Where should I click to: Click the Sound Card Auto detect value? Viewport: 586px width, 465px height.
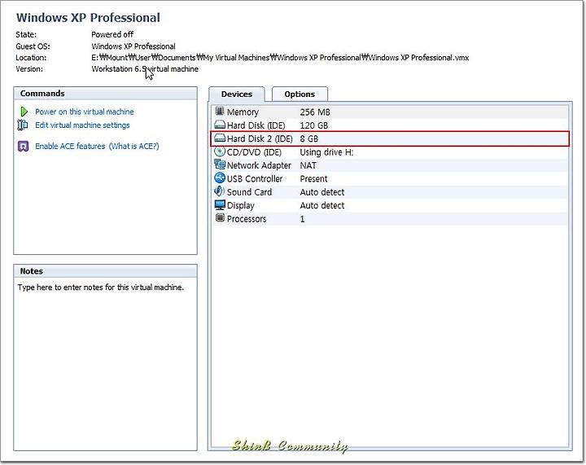[322, 192]
